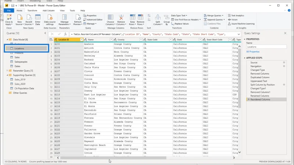Open the Name column filter dropdown
294x165 pixels.
point(111,40)
